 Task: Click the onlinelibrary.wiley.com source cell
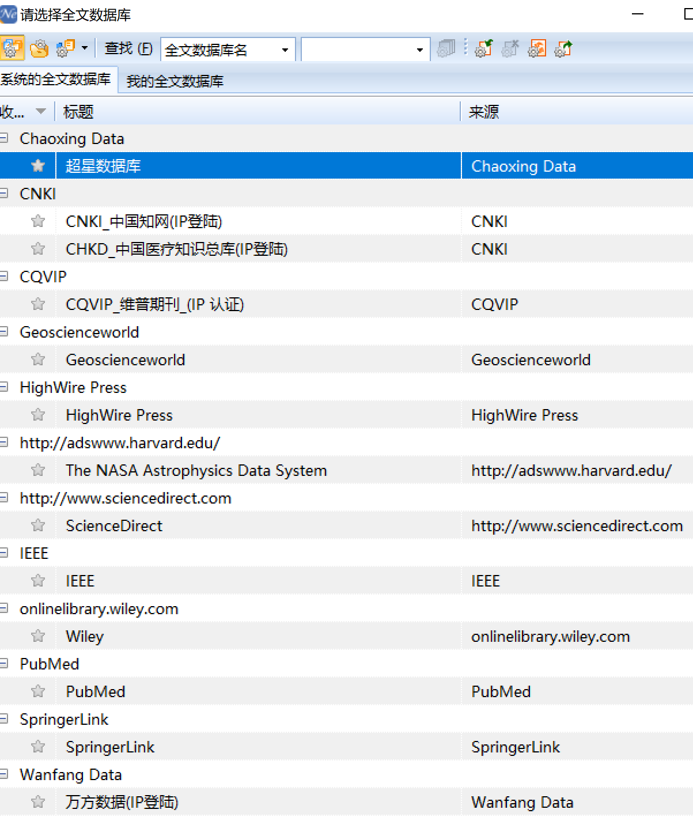point(577,636)
